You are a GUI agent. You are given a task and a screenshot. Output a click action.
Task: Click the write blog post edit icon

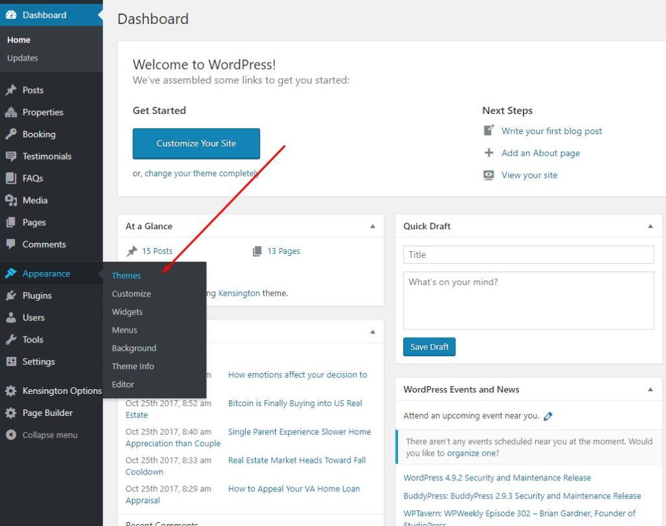coord(489,130)
